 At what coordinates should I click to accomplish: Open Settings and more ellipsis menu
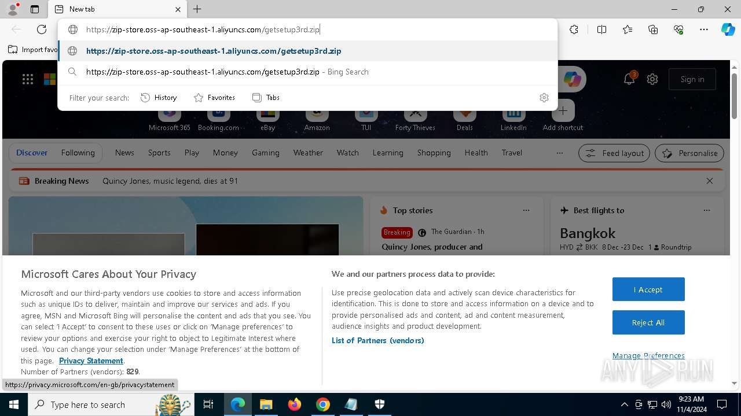point(704,29)
